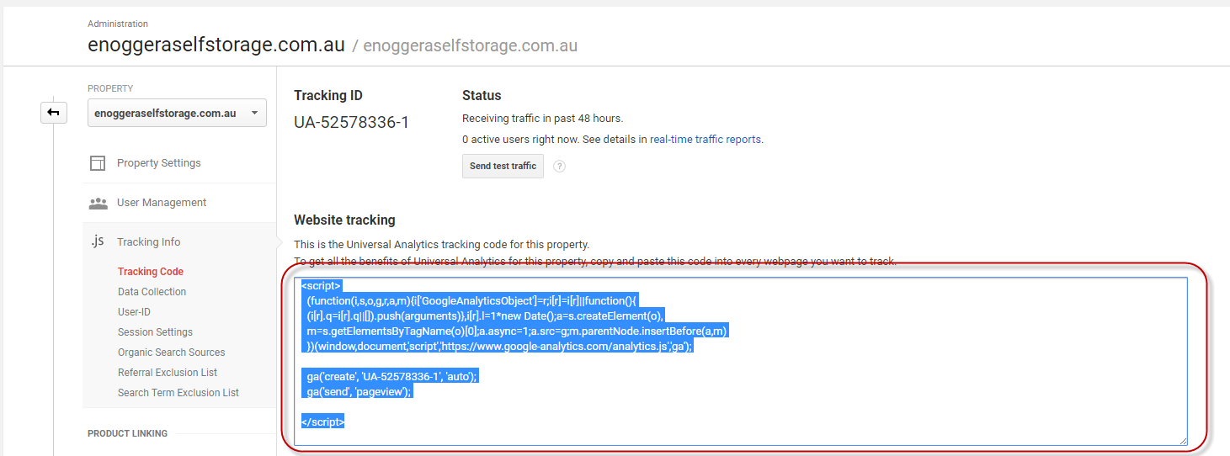Click the grey enoggeraselfstorage.com.au property breadcrumb
Image resolution: width=1230 pixels, height=456 pixels.
coord(471,46)
